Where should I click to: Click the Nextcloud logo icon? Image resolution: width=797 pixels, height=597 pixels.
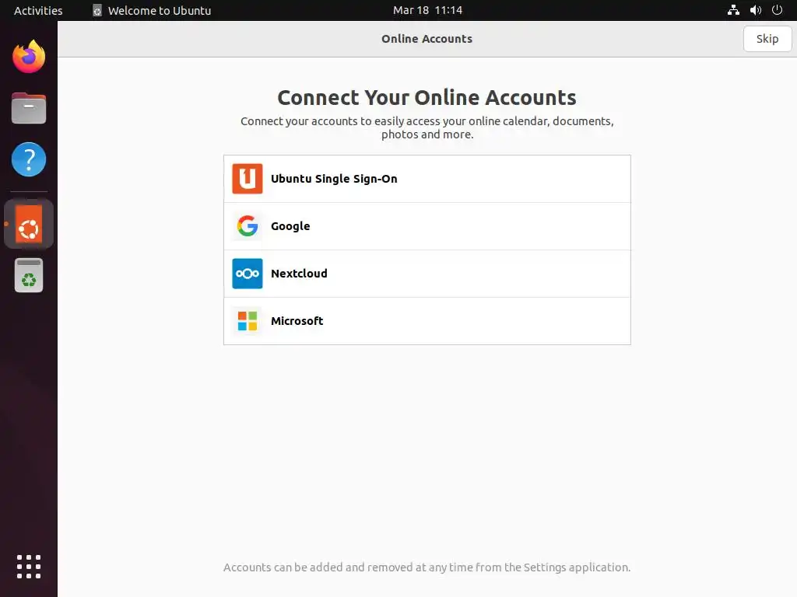[247, 274]
